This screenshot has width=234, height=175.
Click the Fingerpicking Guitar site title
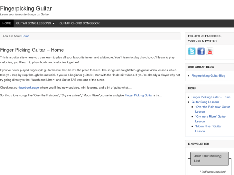26,8
